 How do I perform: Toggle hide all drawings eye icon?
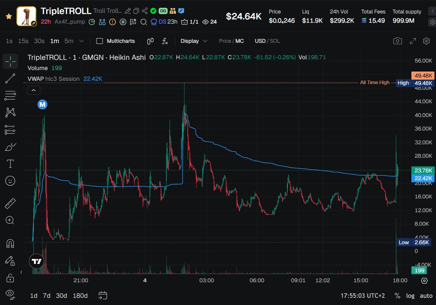pos(10,294)
